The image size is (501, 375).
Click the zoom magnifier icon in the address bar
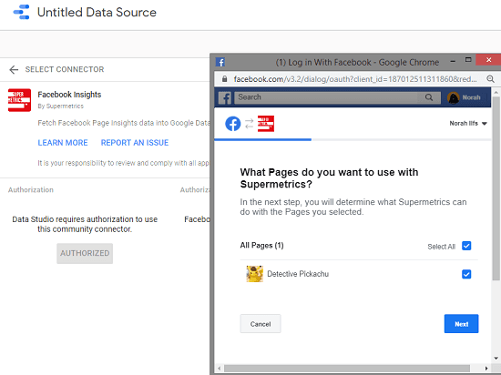(490, 79)
